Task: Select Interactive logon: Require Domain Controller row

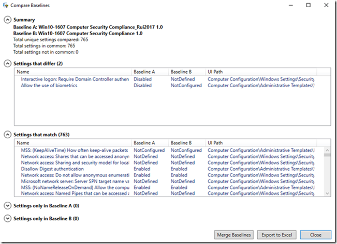Action: [x=172, y=79]
